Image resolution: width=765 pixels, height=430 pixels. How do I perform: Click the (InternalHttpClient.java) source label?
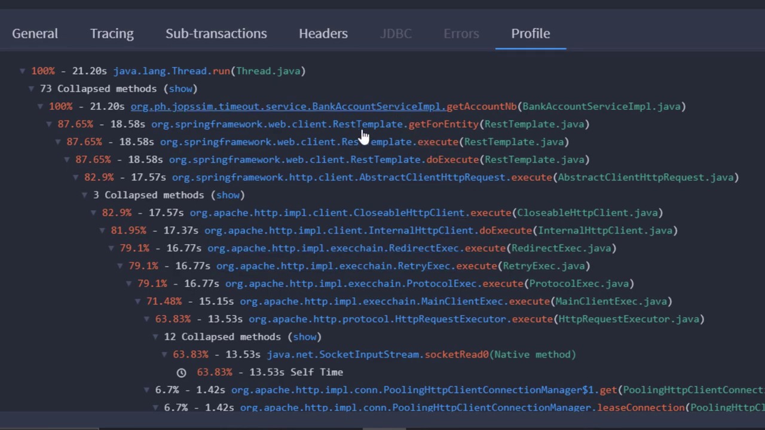[605, 231]
